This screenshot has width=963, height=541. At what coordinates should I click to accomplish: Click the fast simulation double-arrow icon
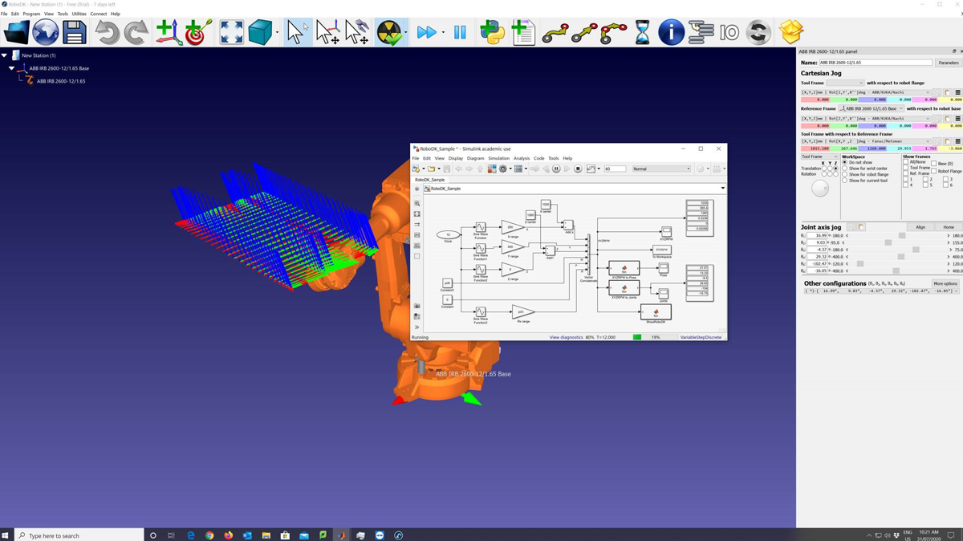coord(427,33)
